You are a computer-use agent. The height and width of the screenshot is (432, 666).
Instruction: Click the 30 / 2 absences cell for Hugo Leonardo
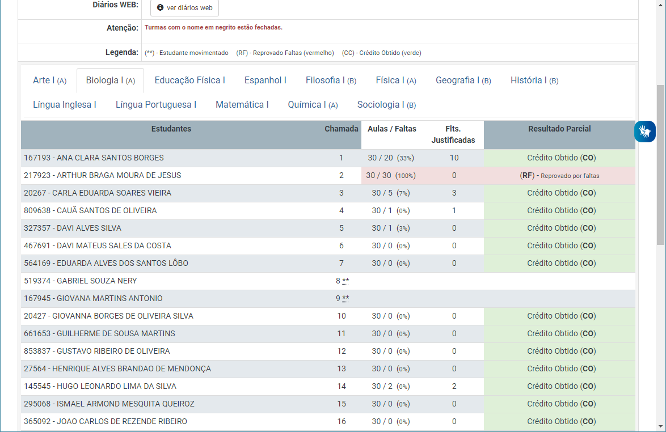pos(391,386)
